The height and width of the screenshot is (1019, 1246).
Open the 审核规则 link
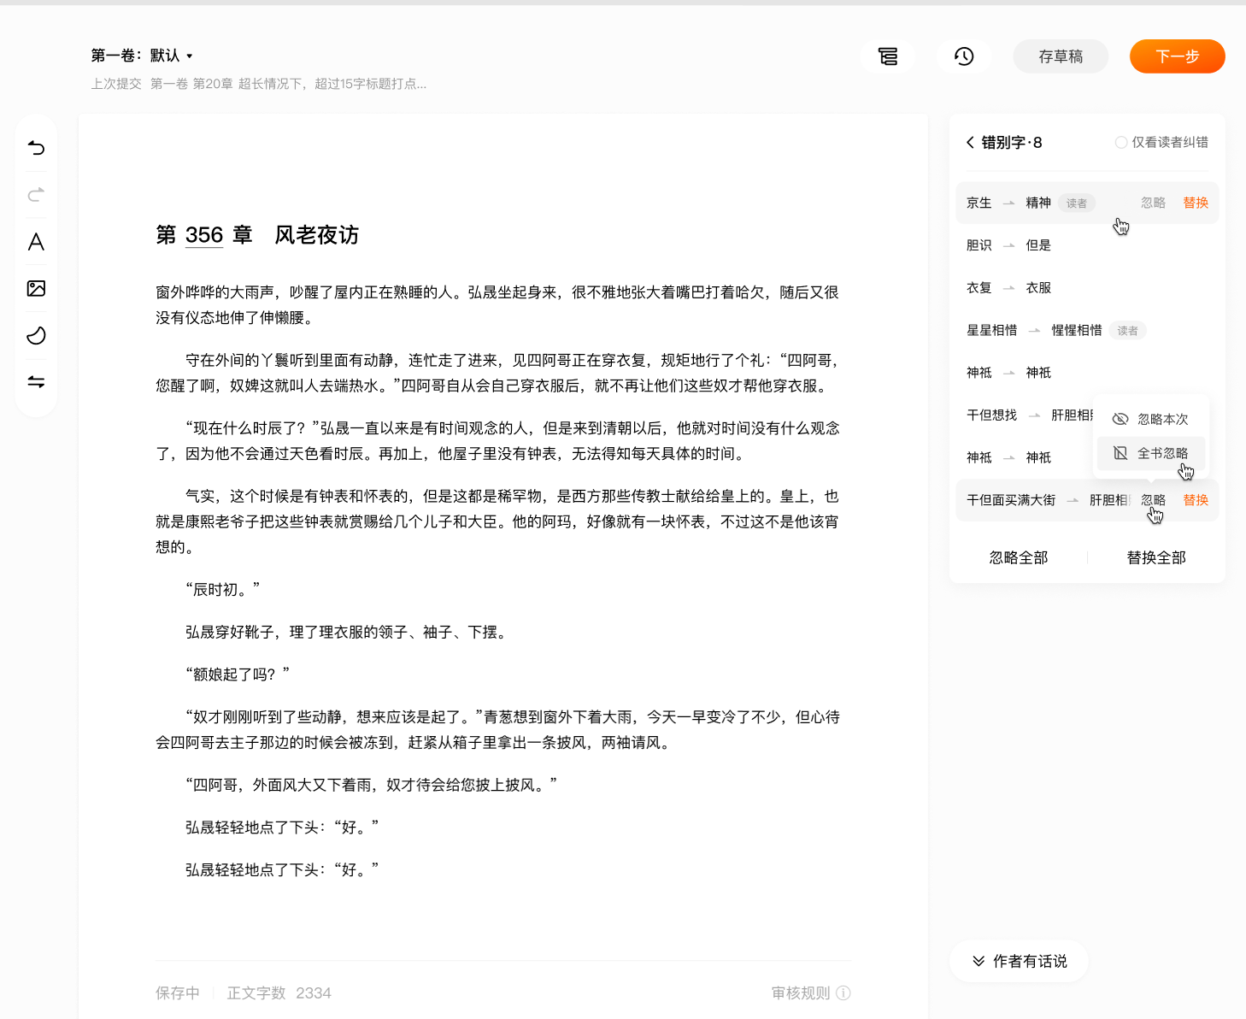801,992
